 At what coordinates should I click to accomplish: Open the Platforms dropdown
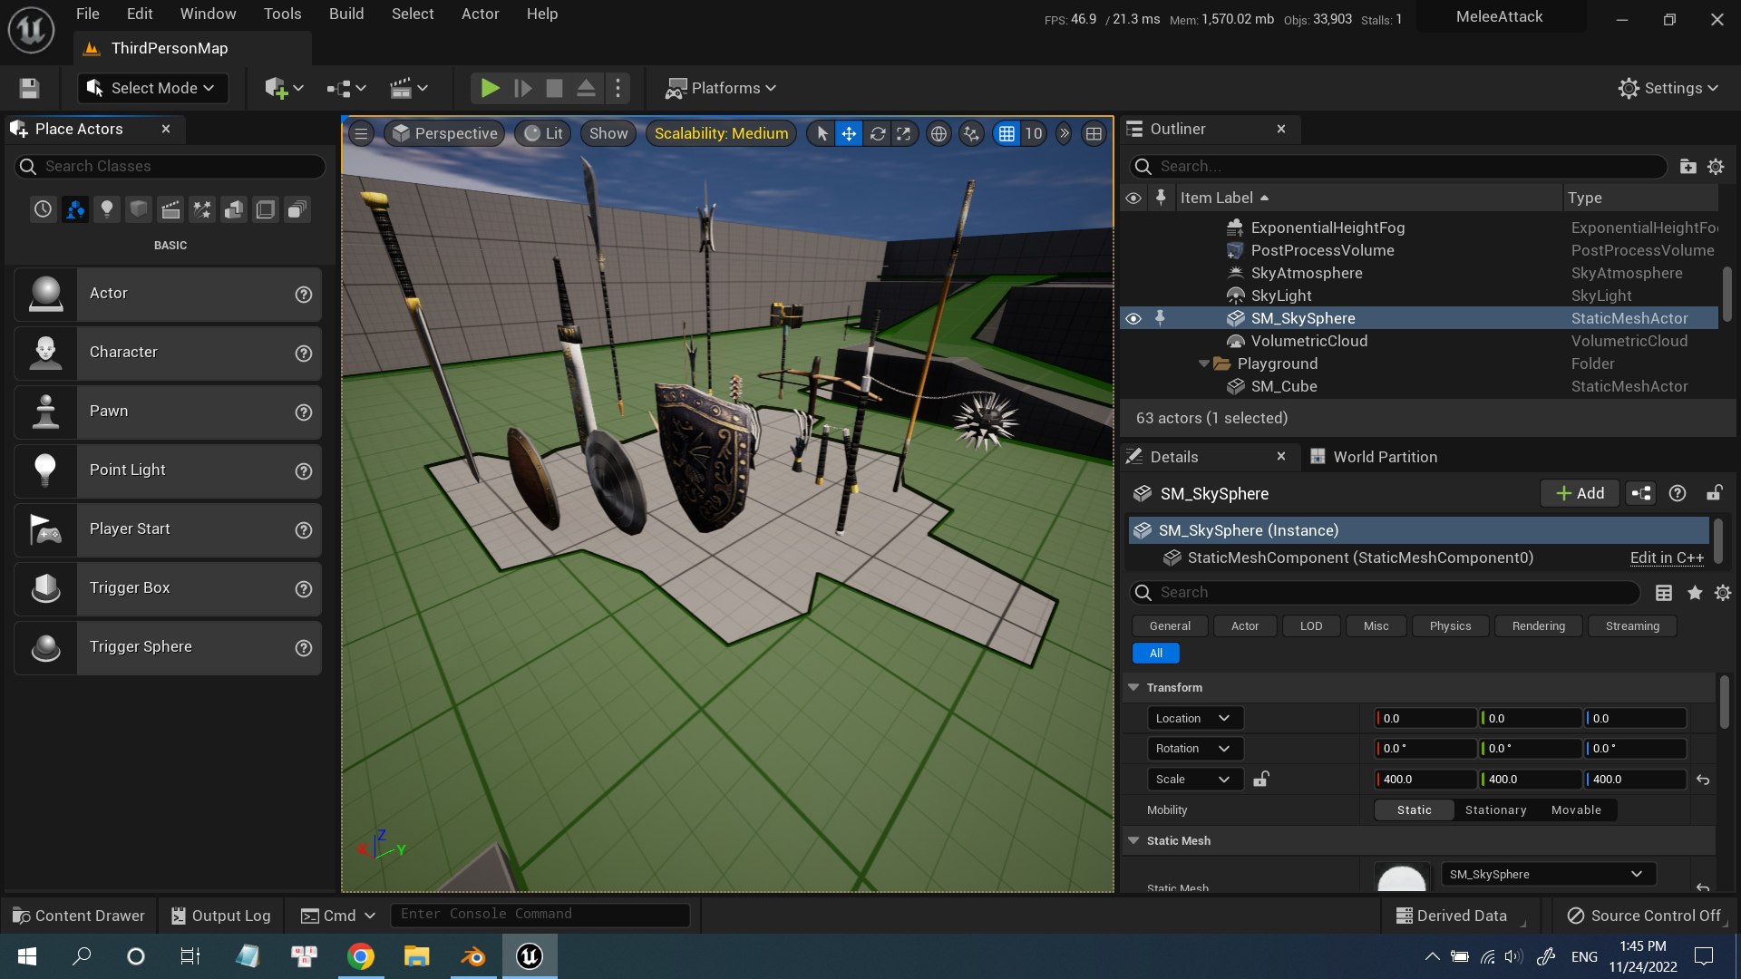[721, 88]
